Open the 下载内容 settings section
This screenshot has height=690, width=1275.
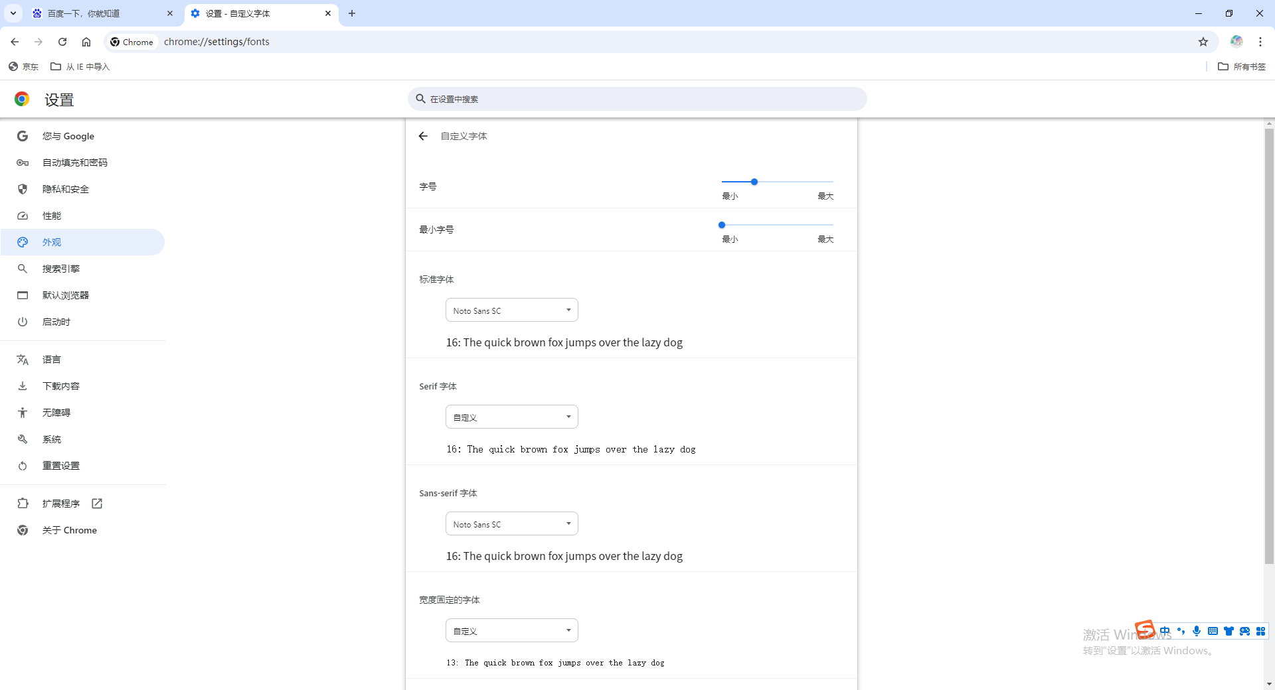coord(82,386)
